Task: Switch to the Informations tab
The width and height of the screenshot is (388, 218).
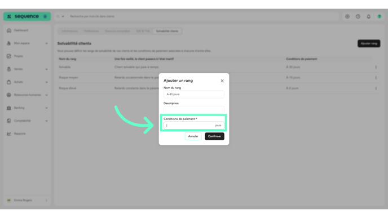Action: 69,31
